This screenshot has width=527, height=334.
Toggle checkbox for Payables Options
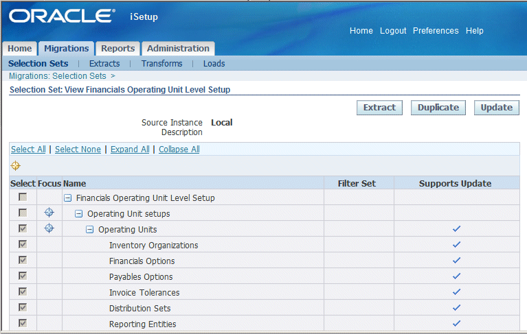click(23, 276)
